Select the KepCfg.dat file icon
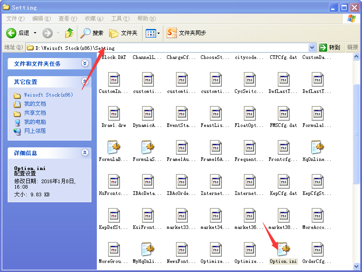The width and height of the screenshot is (362, 272). tap(283, 181)
